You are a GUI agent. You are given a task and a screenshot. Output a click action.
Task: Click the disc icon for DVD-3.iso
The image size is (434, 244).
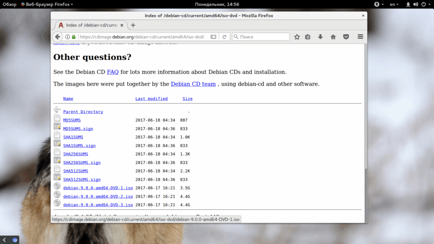coord(57,203)
